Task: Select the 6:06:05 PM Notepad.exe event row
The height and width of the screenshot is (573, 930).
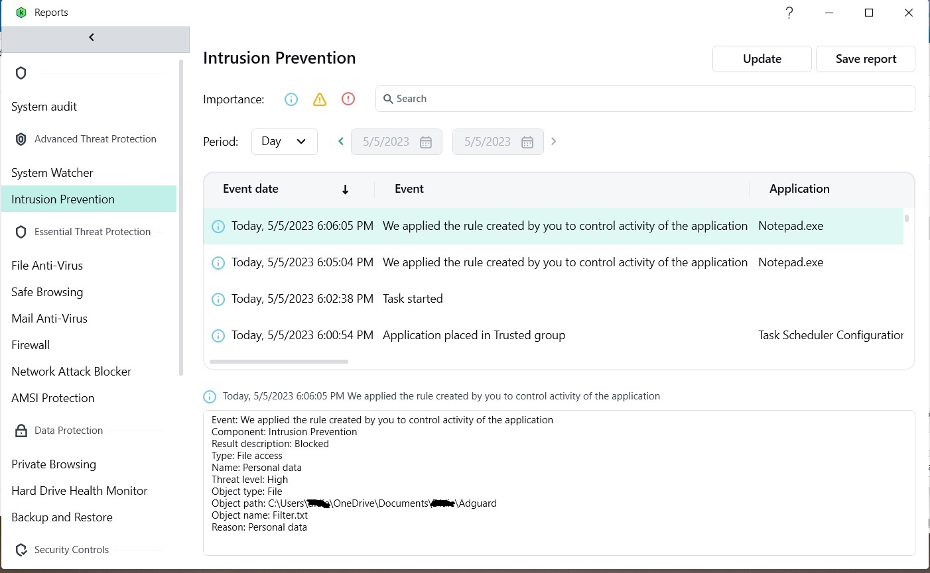Action: click(553, 227)
